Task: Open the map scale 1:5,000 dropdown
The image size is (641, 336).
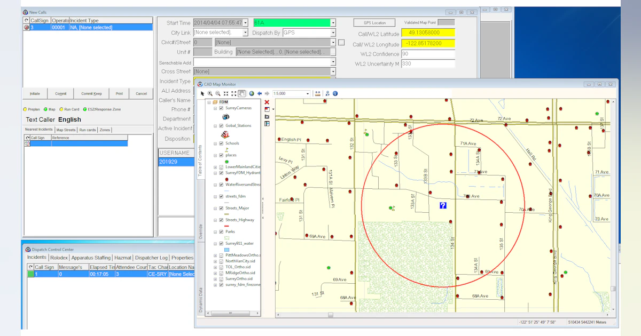Action: click(x=308, y=94)
